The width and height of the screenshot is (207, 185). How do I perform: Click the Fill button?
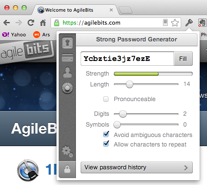pyautogui.click(x=183, y=59)
